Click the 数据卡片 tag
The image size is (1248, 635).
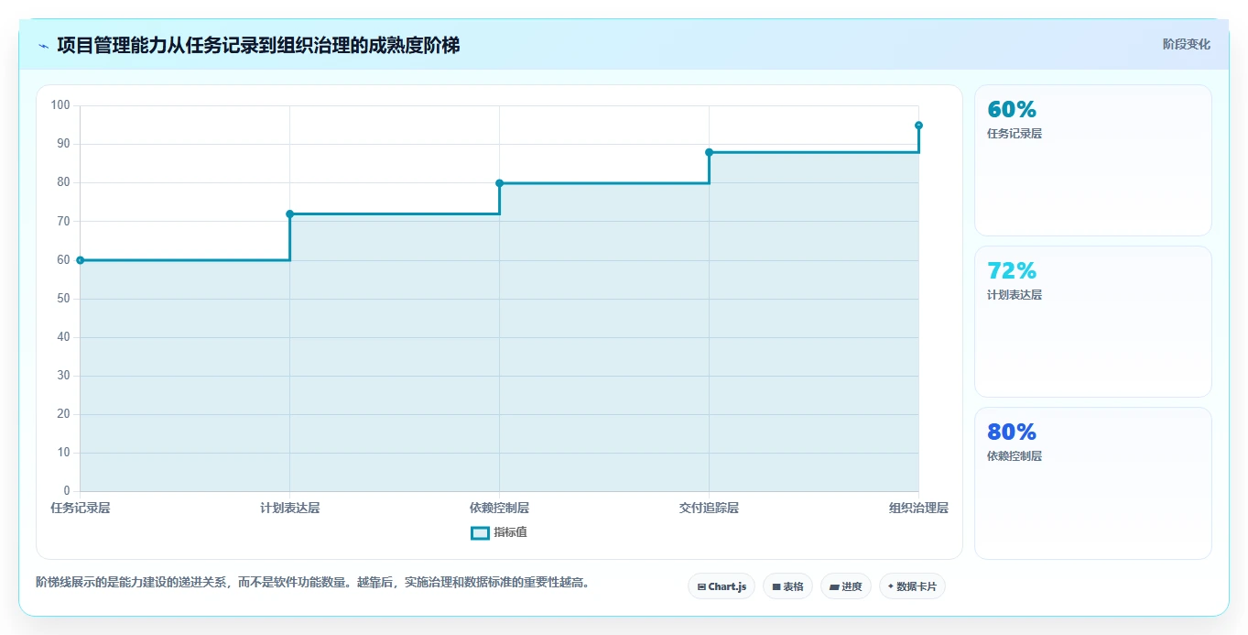912,586
